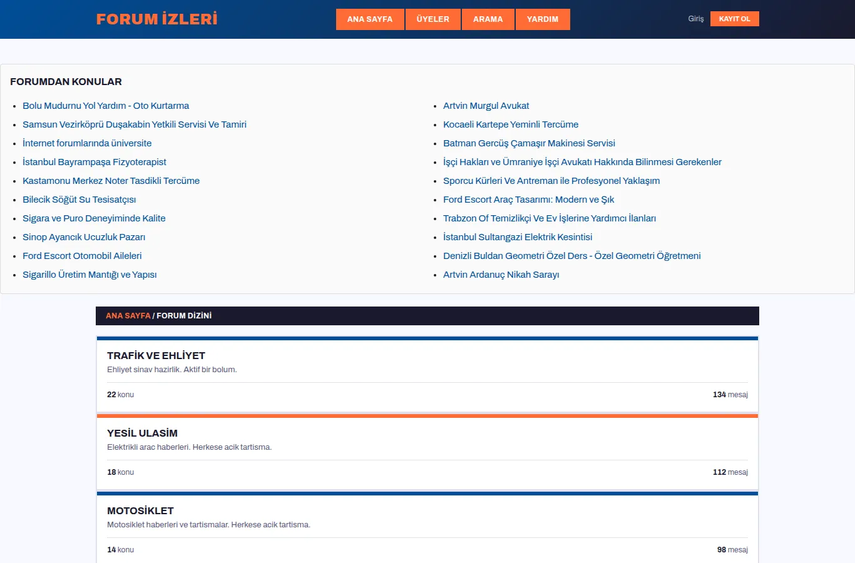Open Batman Gercüş Çamaşır Makinesi Servisi
Image resolution: width=855 pixels, height=563 pixels.
[x=529, y=143]
